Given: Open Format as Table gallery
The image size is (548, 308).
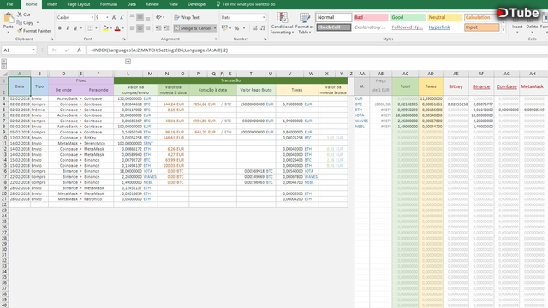Looking at the screenshot, I should pos(305,23).
